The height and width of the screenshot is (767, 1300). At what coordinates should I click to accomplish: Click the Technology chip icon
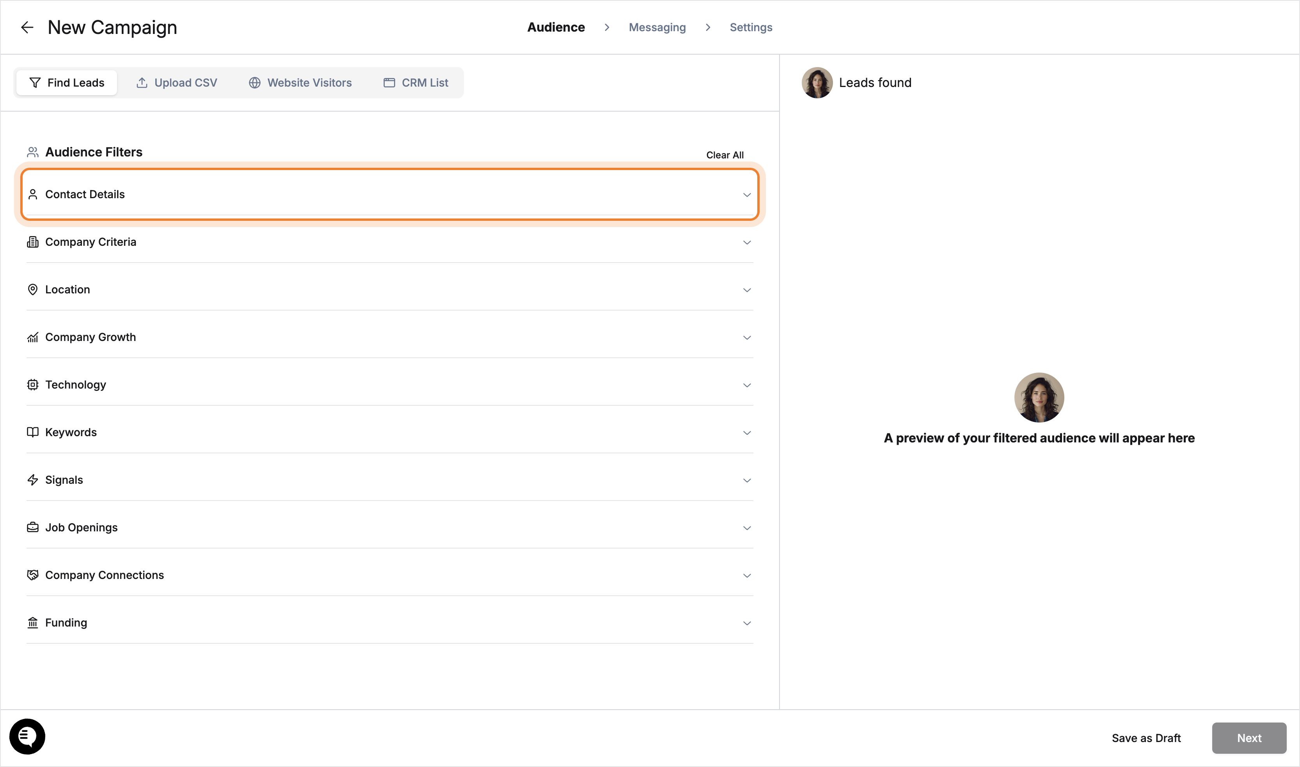click(32, 385)
